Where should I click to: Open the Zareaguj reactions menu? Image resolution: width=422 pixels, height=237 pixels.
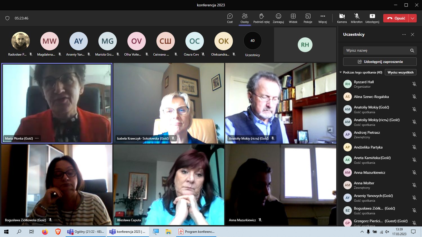pyautogui.click(x=278, y=18)
